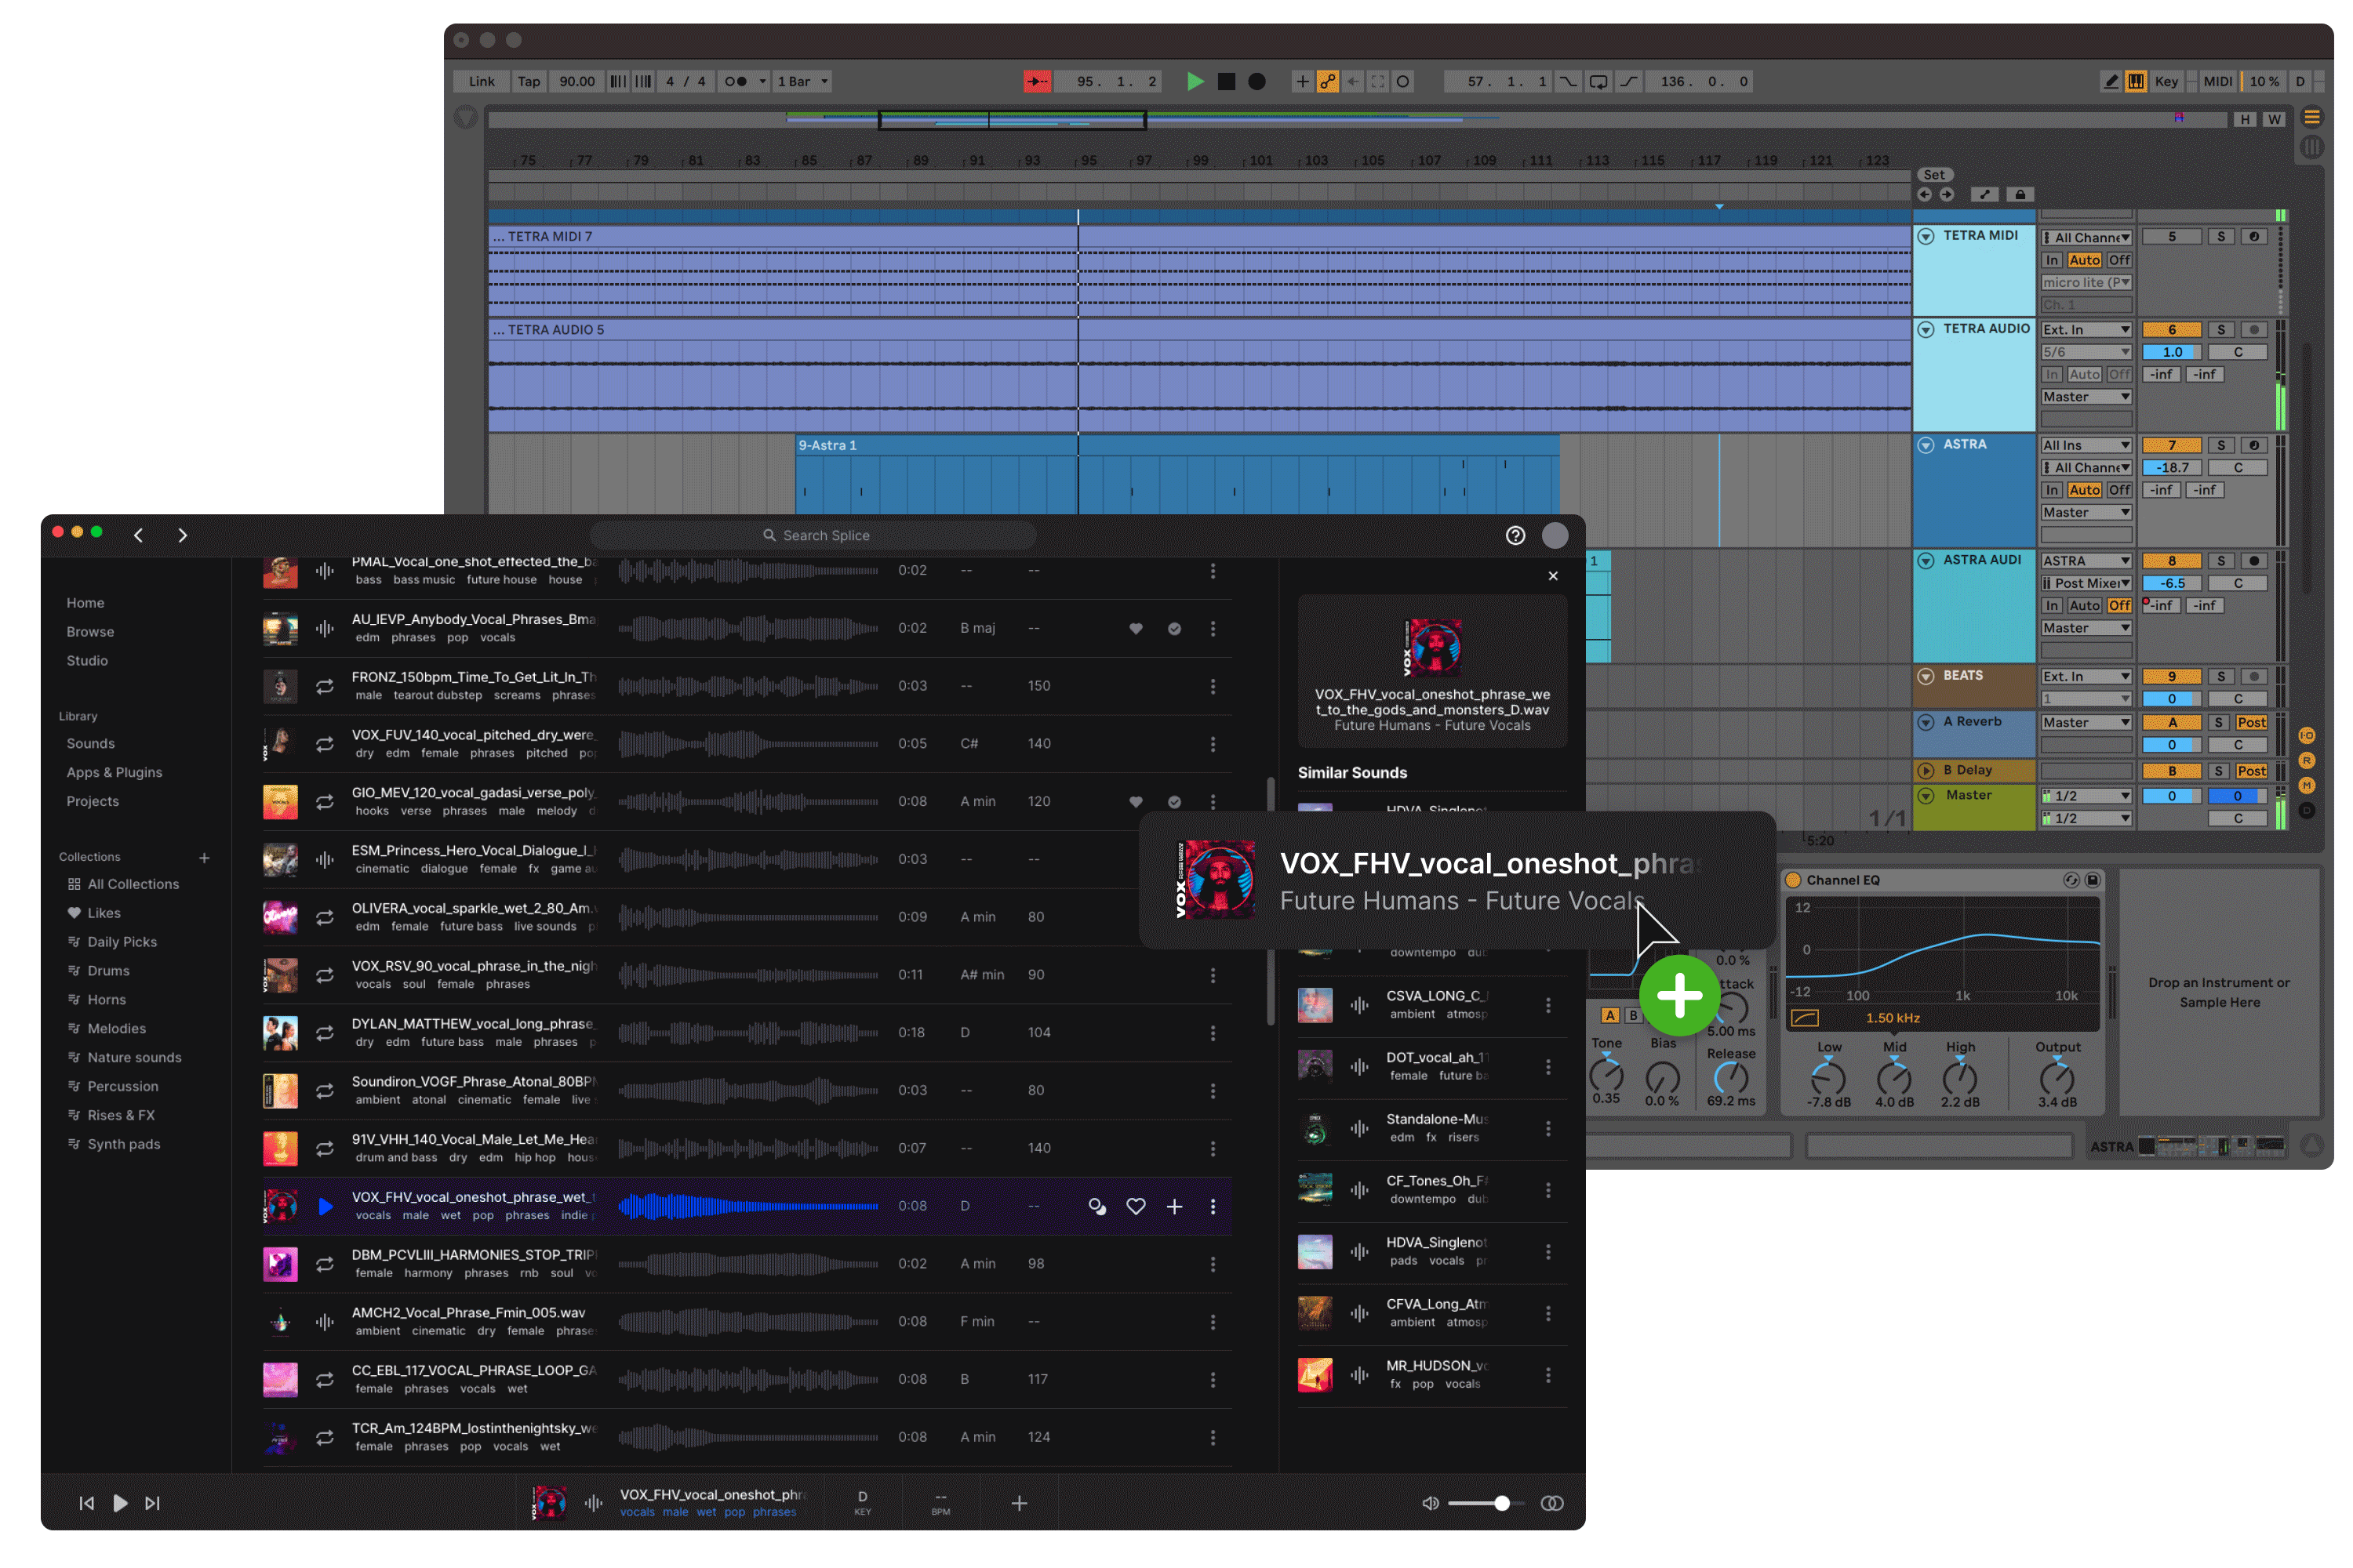Image resolution: width=2353 pixels, height=1568 pixels.
Task: Click the Search Splice field
Action: coord(813,536)
